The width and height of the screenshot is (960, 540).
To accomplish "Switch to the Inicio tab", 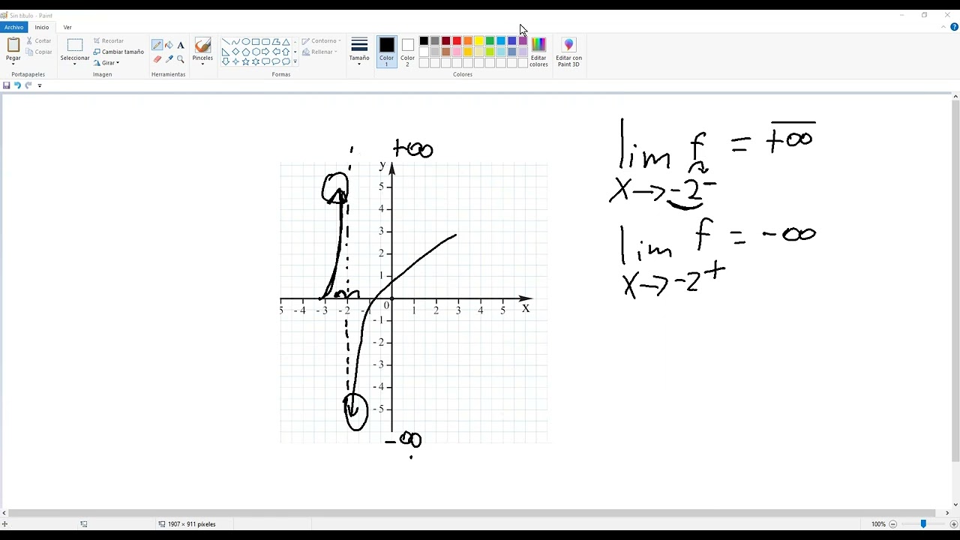I will pyautogui.click(x=42, y=27).
